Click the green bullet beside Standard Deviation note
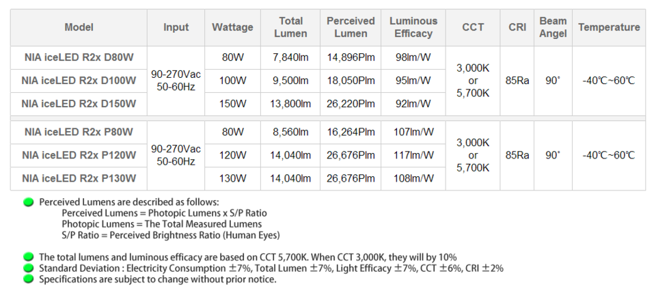This screenshot has height=293, width=656. point(29,268)
